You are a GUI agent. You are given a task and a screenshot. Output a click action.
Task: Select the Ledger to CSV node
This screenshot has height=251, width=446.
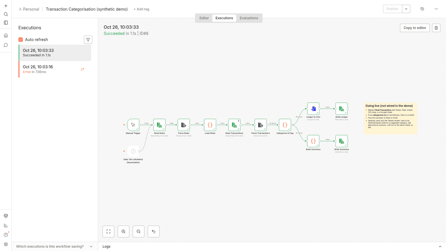point(313,109)
